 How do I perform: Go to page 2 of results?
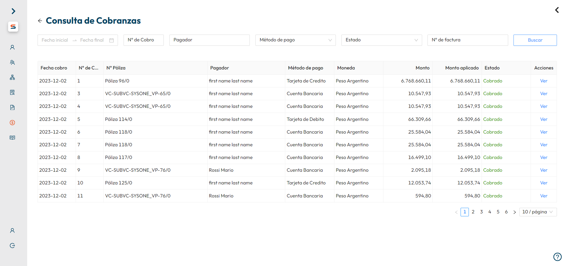click(x=473, y=212)
